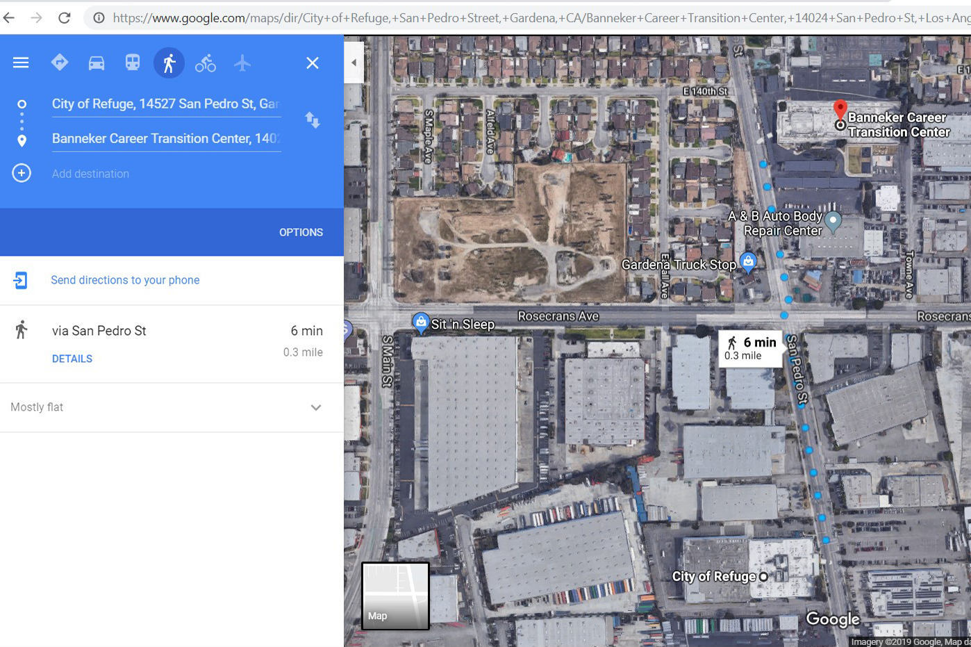Close the directions panel

click(313, 63)
